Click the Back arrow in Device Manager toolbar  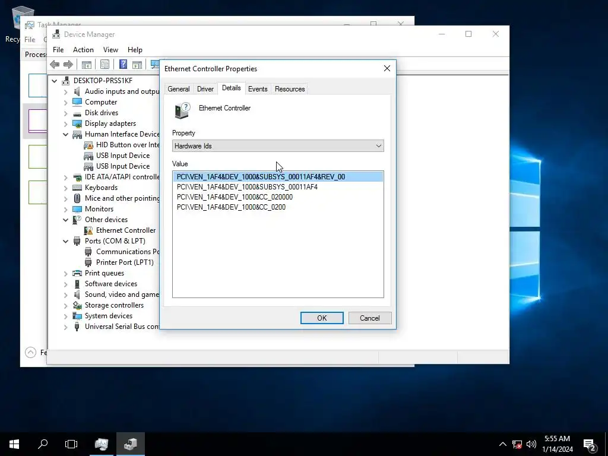[x=55, y=64]
